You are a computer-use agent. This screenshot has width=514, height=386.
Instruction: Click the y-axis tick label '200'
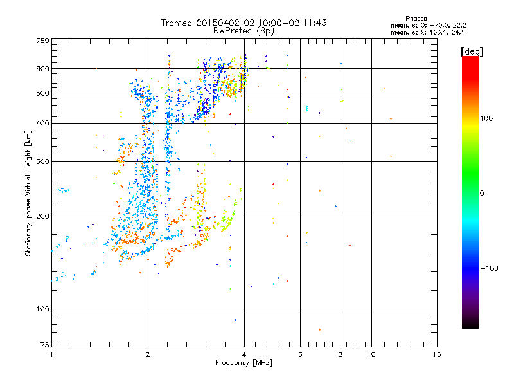point(42,216)
